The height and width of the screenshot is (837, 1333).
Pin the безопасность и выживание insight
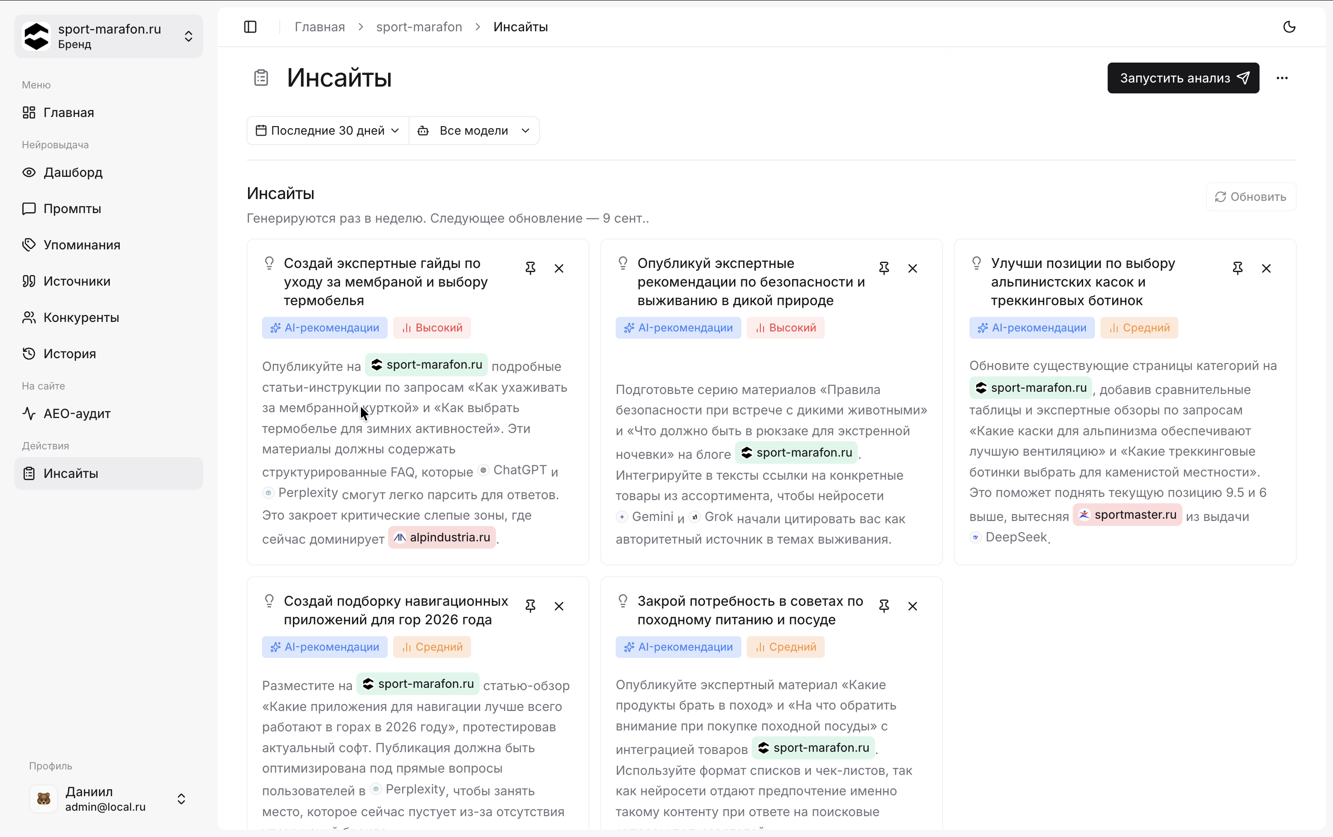point(884,268)
